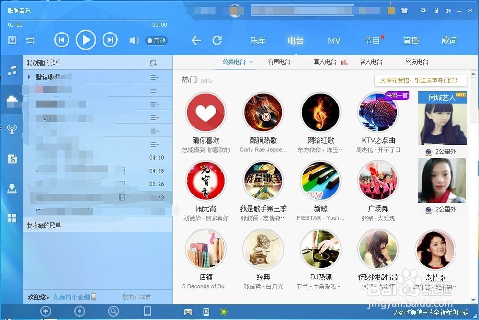Select 名人电台 sub-tab
The width and height of the screenshot is (479, 320).
[371, 62]
